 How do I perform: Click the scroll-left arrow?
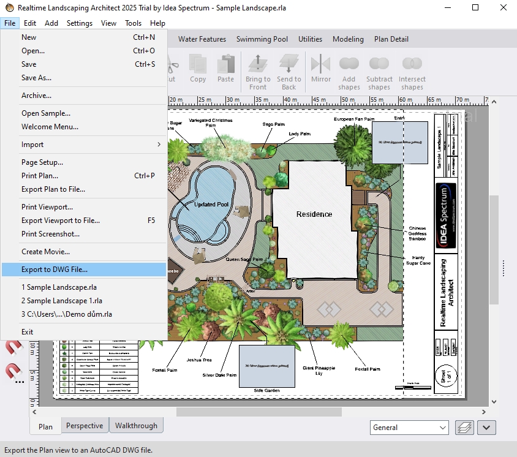point(34,412)
